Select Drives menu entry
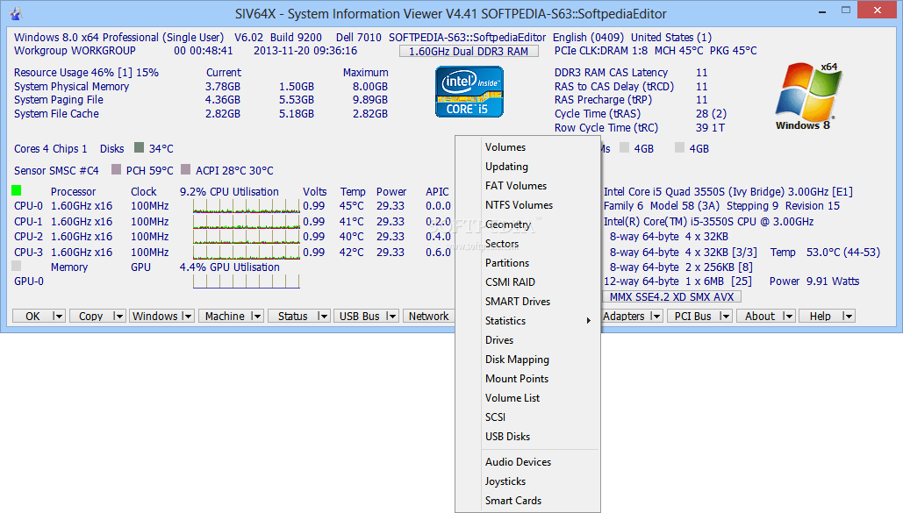The height and width of the screenshot is (513, 903). pos(527,339)
